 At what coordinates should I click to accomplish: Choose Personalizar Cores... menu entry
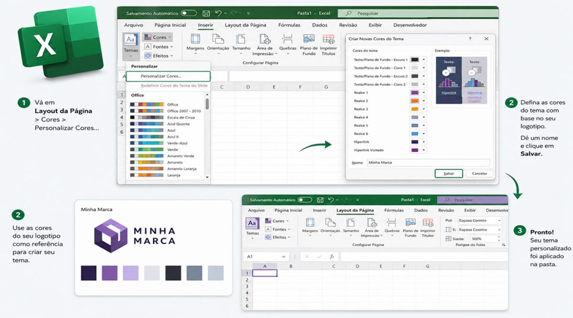coord(168,76)
